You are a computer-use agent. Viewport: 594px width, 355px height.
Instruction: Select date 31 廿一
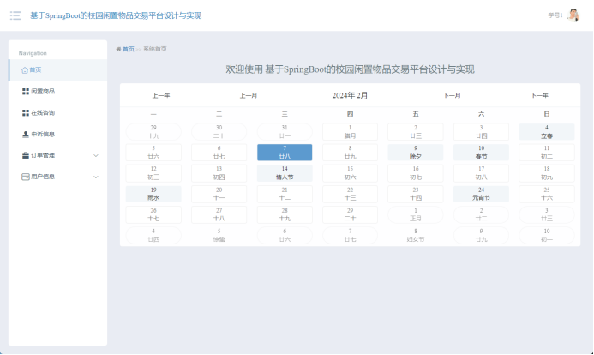coord(285,132)
